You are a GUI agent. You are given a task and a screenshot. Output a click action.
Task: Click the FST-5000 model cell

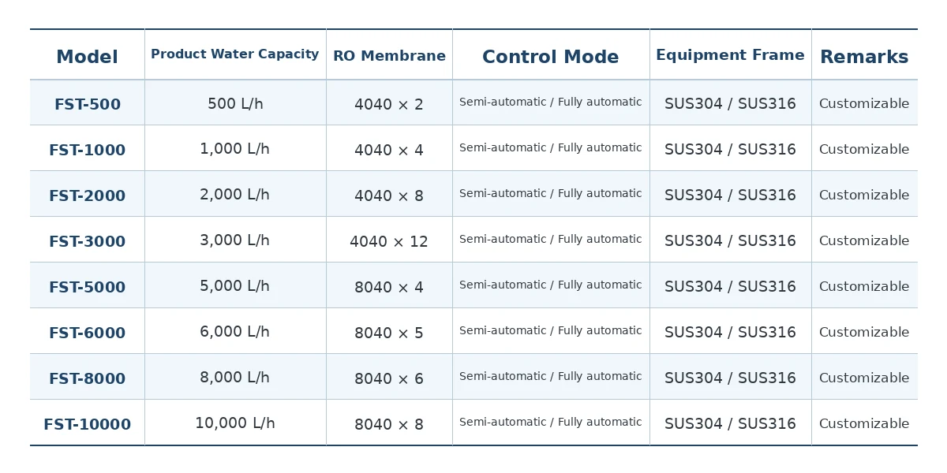(88, 288)
